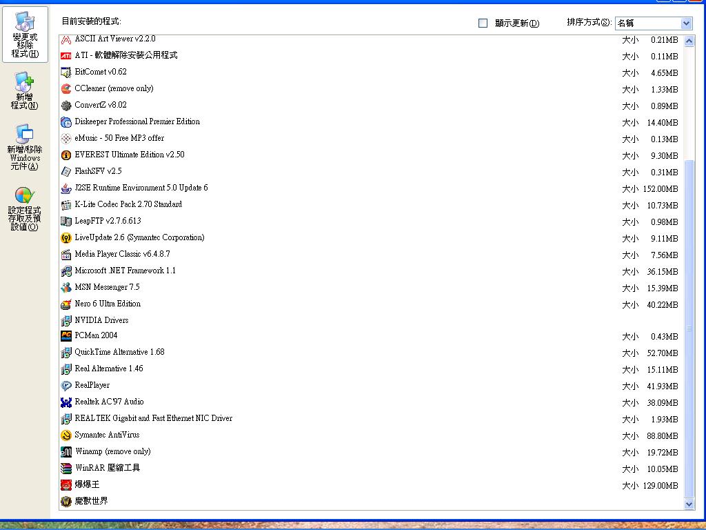The image size is (706, 530).
Task: Open Set Program Access and Defaults (設定程式存取及預設值) sidebar icon
Action: coord(24,208)
